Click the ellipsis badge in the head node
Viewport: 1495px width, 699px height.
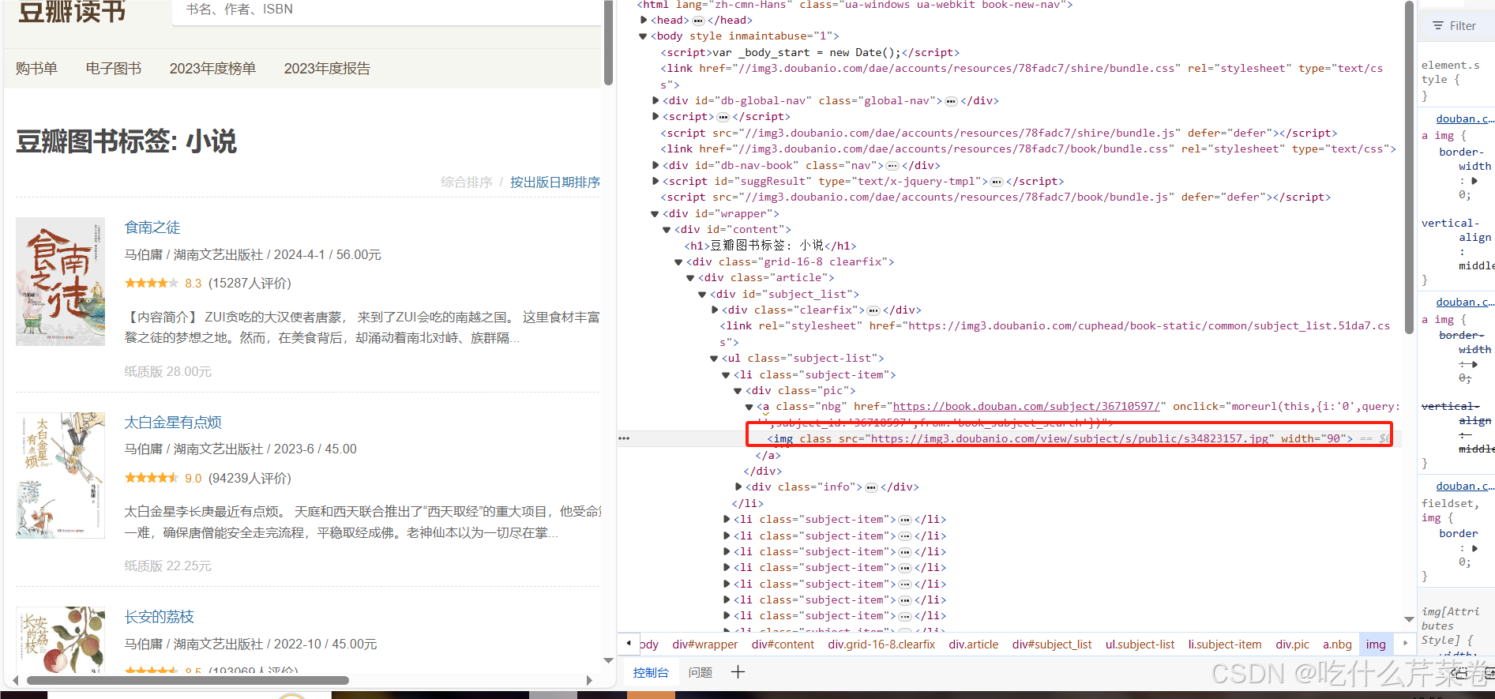point(698,21)
